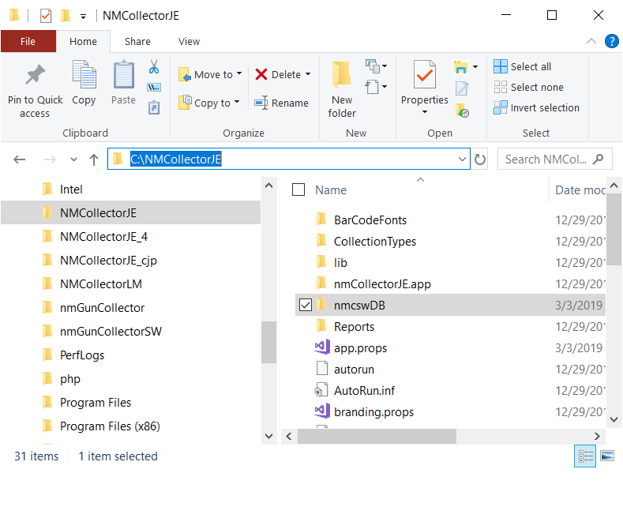Toggle the select-all checkbox beside Name header
Image resolution: width=623 pixels, height=518 pixels.
(298, 190)
